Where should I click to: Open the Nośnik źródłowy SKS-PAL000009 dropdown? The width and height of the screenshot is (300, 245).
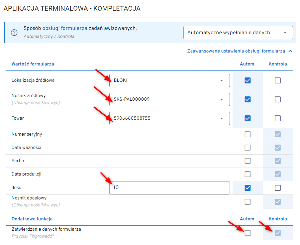pos(221,99)
